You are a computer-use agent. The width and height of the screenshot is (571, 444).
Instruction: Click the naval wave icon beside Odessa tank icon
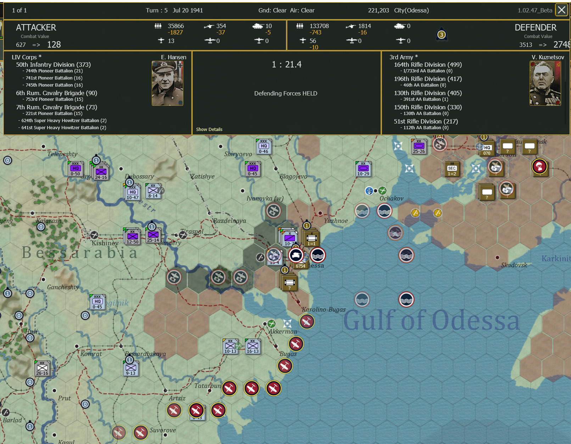click(318, 255)
